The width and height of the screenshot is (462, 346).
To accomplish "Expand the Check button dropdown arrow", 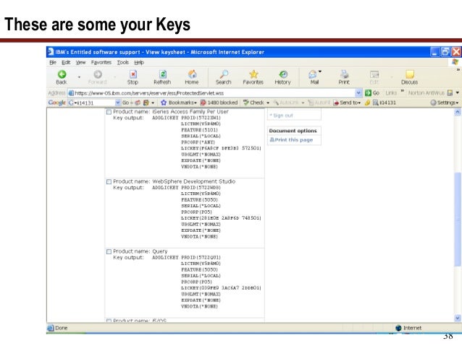I will 268,103.
